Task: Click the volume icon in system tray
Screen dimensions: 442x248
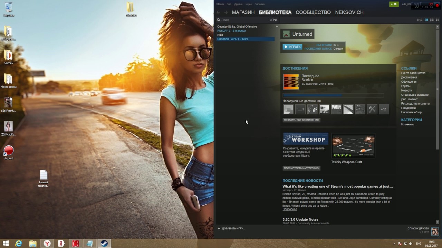Action: pos(411,244)
